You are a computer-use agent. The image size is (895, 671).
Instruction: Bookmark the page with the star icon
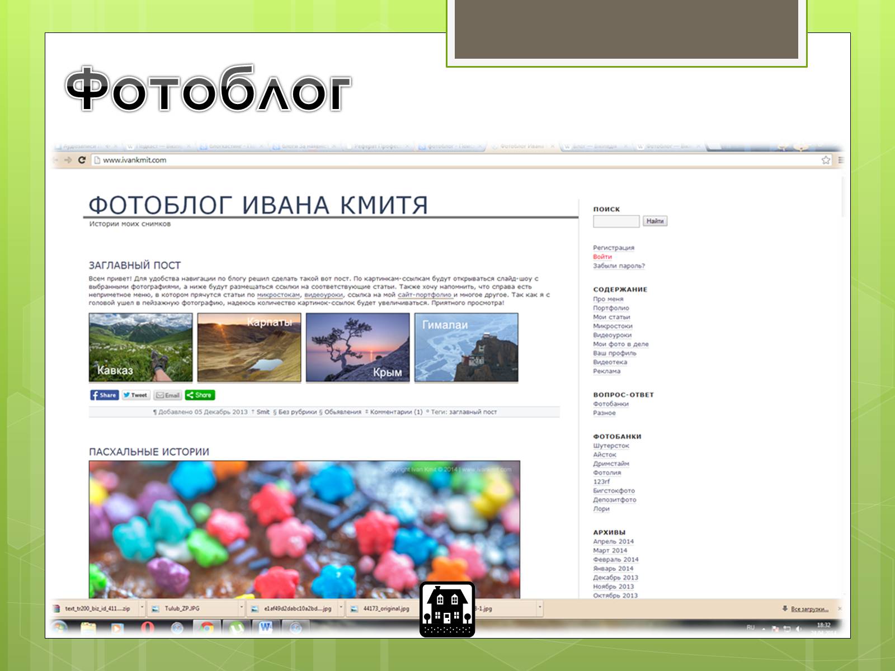826,160
